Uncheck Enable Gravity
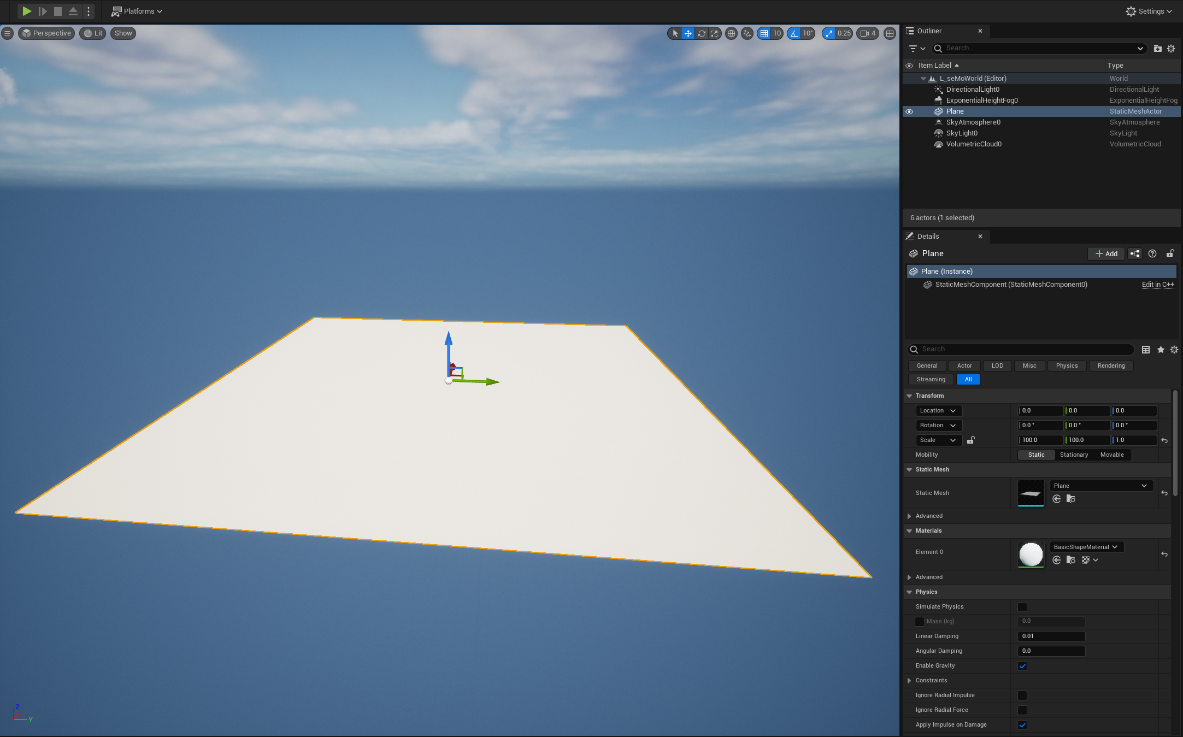This screenshot has width=1183, height=737. pos(1022,666)
